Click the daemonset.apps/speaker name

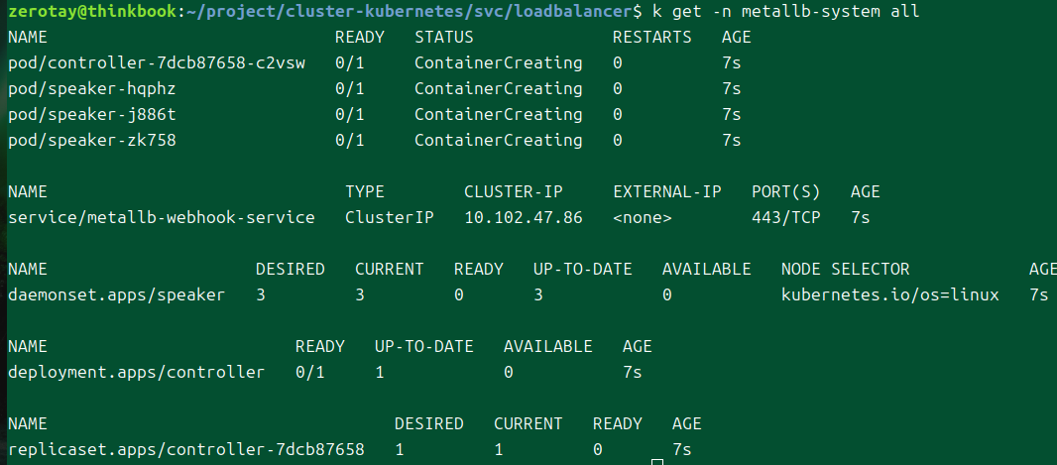(x=117, y=295)
